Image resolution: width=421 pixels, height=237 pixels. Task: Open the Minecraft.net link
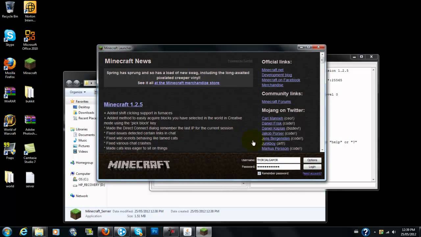coord(273,70)
